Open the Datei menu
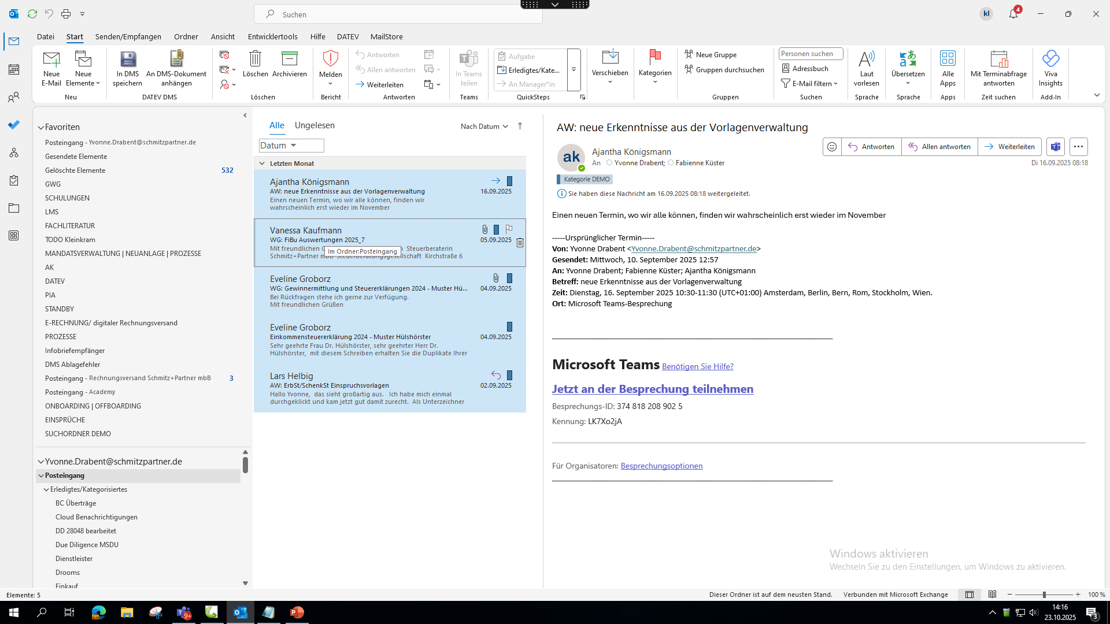This screenshot has height=624, width=1110. 46,36
